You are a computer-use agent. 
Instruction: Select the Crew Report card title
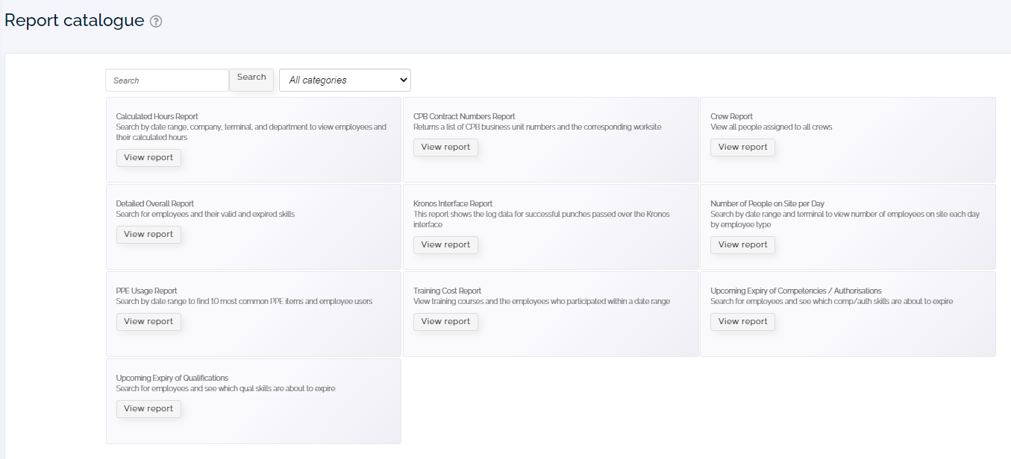[730, 115]
